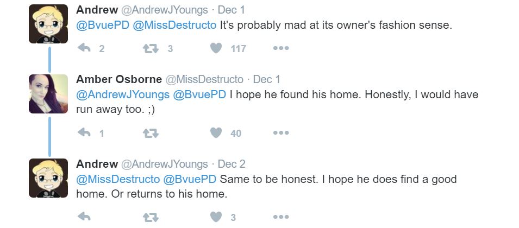Viewport: 519px width, 228px height.
Task: Reply to Amber Osborne's tweet
Action: pos(84,132)
